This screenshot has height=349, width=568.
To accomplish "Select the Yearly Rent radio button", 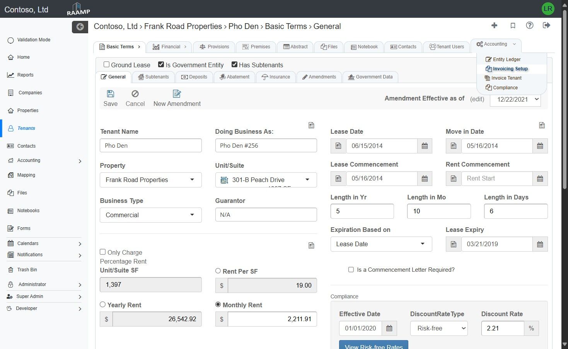I will (x=103, y=305).
